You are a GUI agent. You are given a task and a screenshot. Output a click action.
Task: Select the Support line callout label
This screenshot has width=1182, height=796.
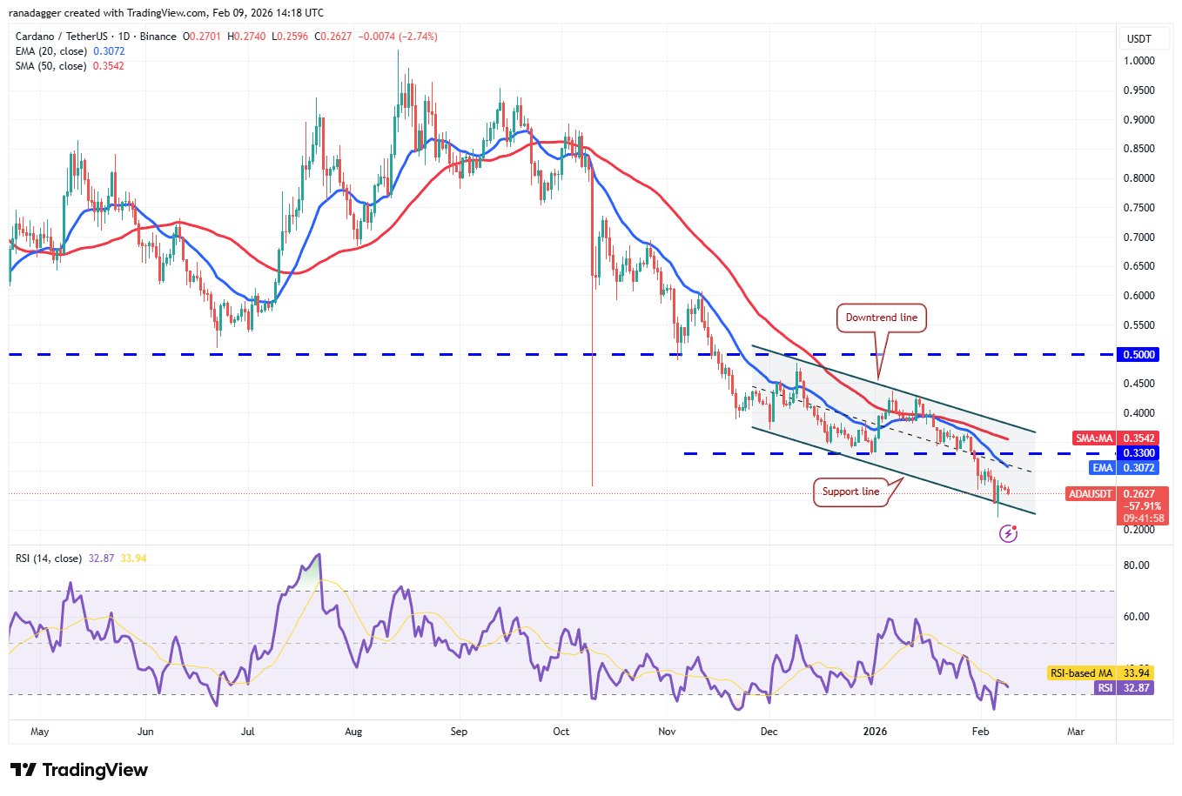850,492
